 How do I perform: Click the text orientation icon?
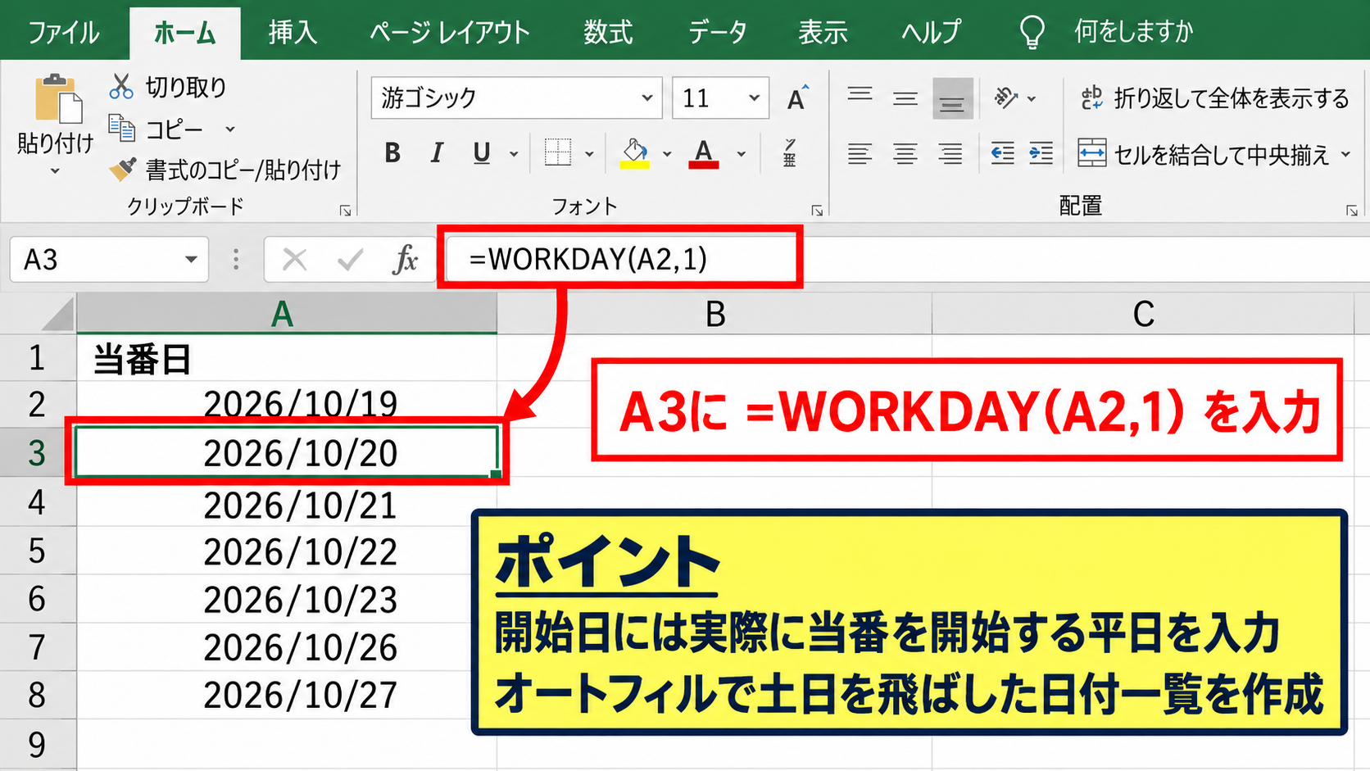1005,98
